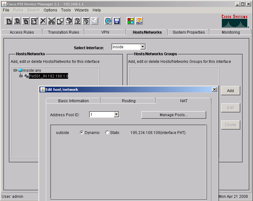Click the Java icon in the main title bar
Image resolution: width=253 pixels, height=201 pixels.
(x=4, y=4)
